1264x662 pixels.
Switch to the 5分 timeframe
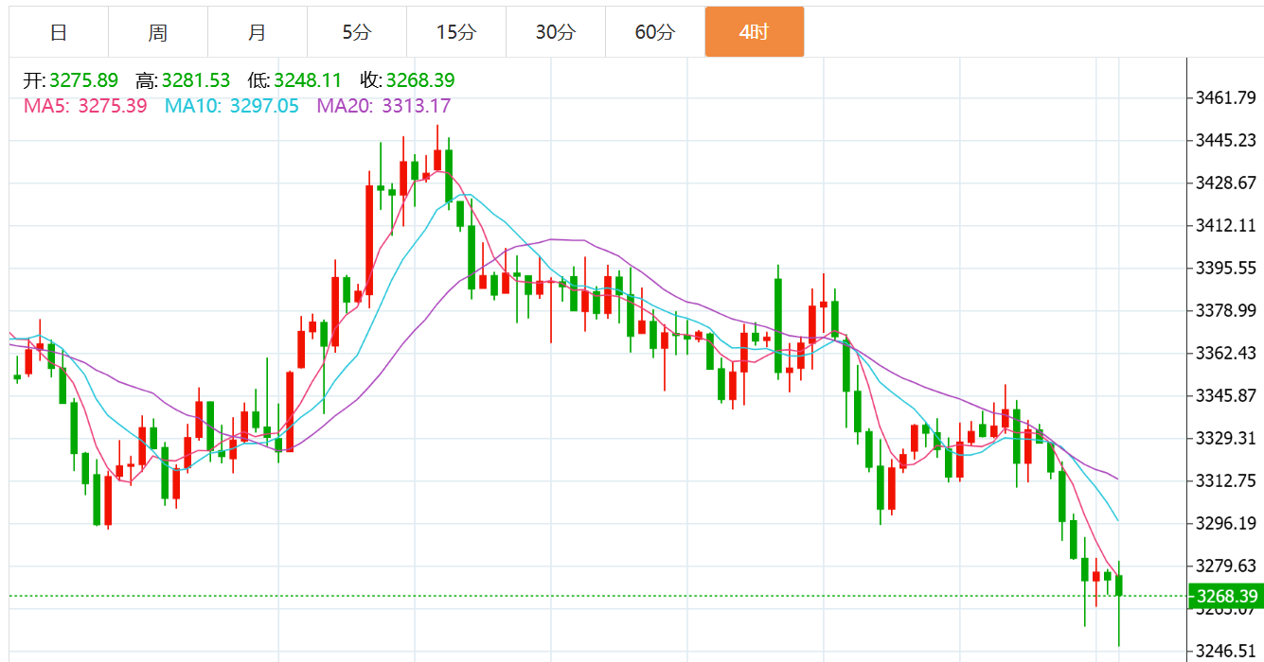(357, 32)
